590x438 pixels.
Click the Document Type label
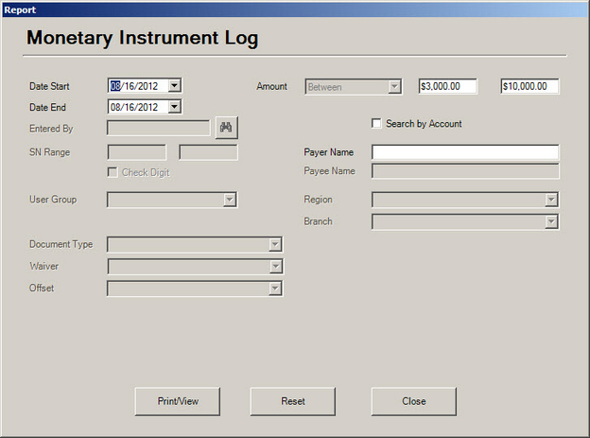tap(61, 244)
